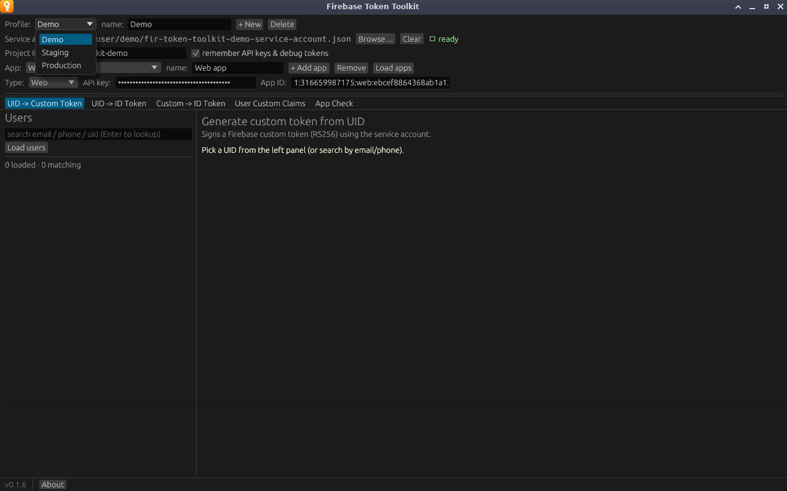The height and width of the screenshot is (491, 787).
Task: Click the '0 loaded · 0 matching' text
Action: tap(43, 165)
